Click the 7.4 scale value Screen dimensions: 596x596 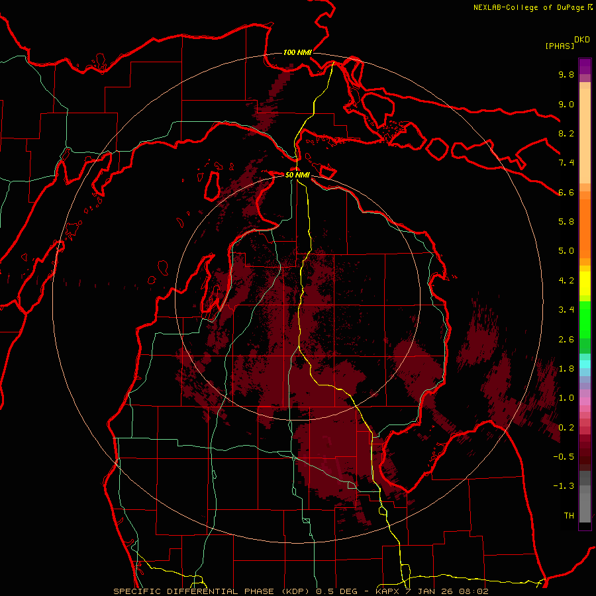[566, 163]
